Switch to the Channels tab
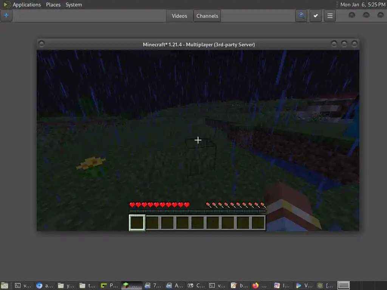Viewport: 387px width, 290px height. [x=207, y=16]
